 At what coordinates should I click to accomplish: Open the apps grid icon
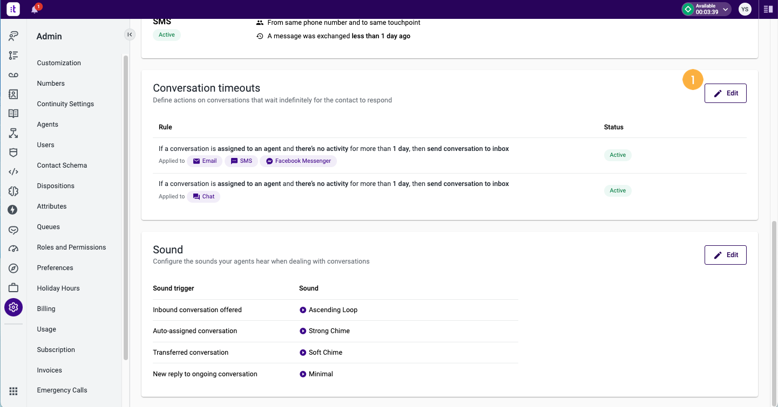coord(13,391)
